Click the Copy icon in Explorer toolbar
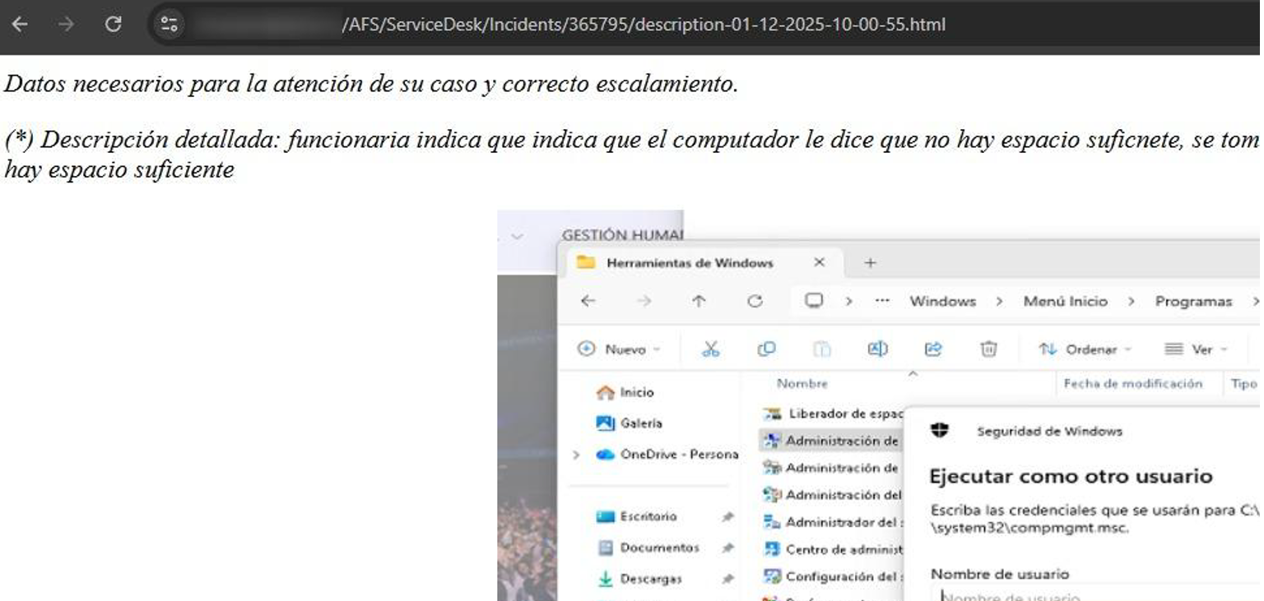This screenshot has width=1264, height=601. [766, 349]
